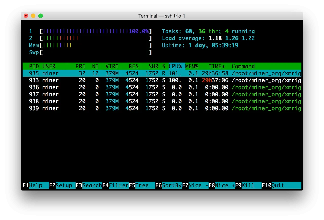Click F3 Search in the bottom bar

click(x=89, y=185)
